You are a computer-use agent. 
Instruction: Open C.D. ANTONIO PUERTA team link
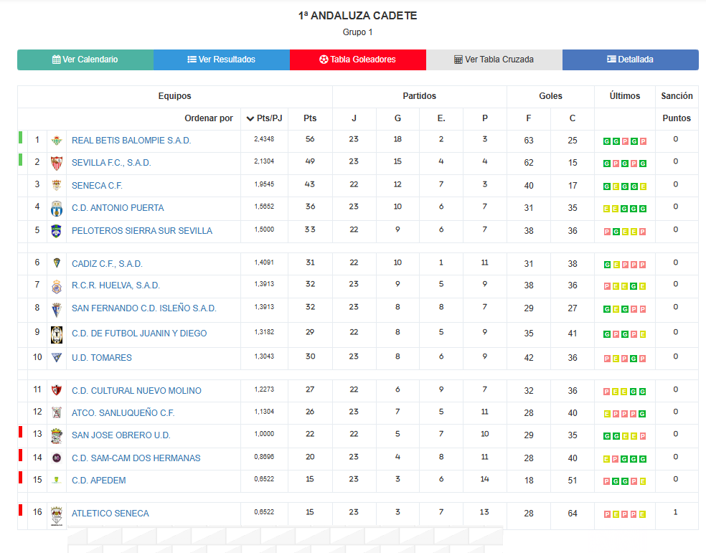coord(118,208)
